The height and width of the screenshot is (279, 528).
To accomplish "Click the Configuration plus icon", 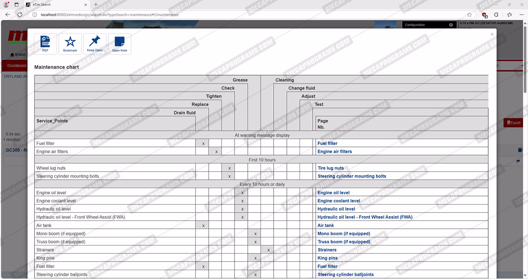I will coord(451,25).
